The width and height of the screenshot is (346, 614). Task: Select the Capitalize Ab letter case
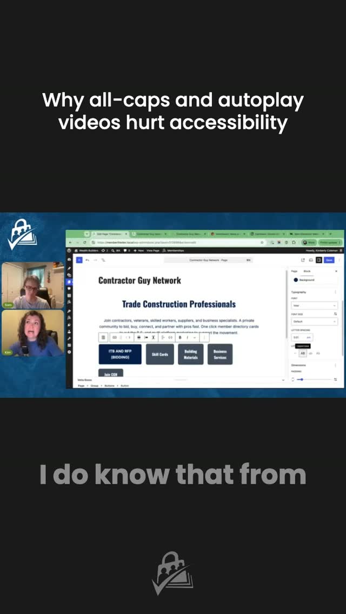(x=318, y=353)
